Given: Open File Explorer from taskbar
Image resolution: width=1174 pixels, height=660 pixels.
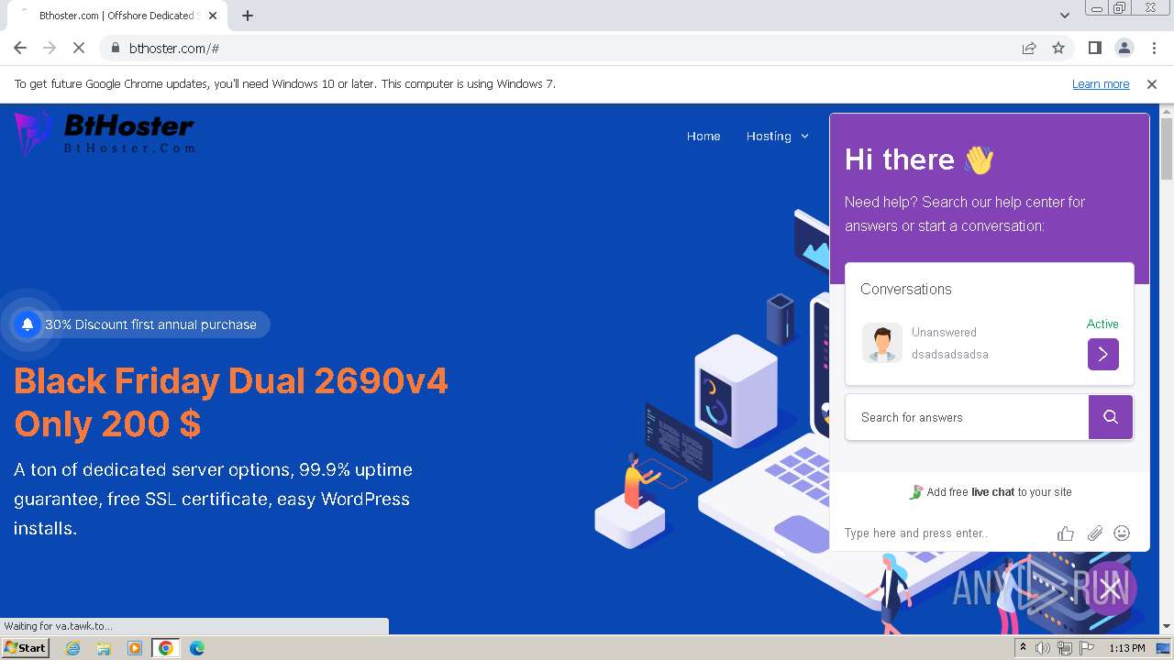Looking at the screenshot, I should pyautogui.click(x=104, y=648).
